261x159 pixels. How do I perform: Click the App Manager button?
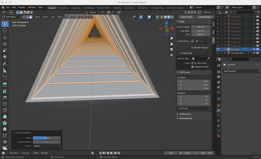point(205,17)
